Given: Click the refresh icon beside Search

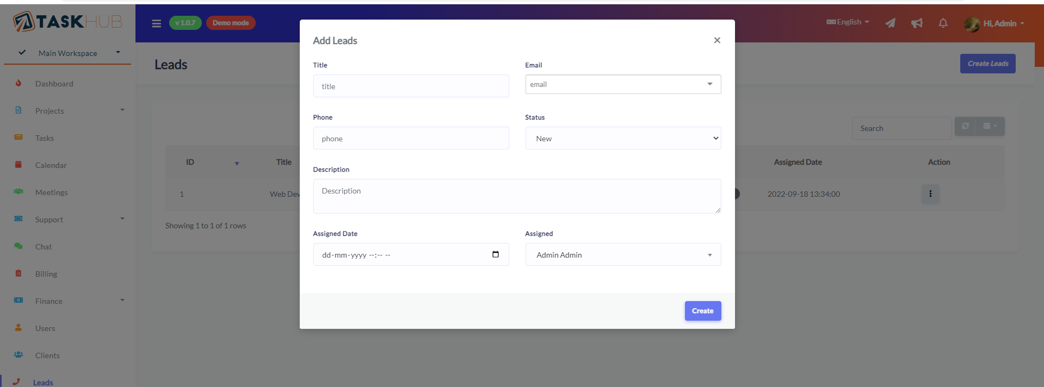Looking at the screenshot, I should 965,126.
